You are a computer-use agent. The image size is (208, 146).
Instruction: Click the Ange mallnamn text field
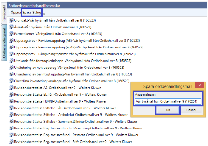168,102
